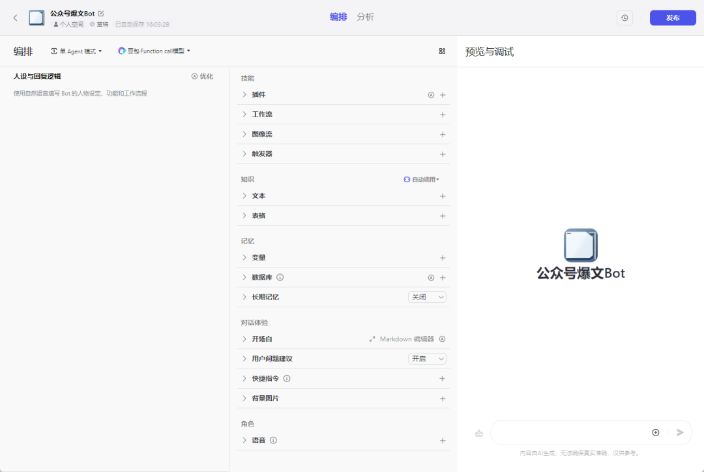This screenshot has height=472, width=704.
Task: Show 数据库 info tooltip icon
Action: click(x=280, y=277)
